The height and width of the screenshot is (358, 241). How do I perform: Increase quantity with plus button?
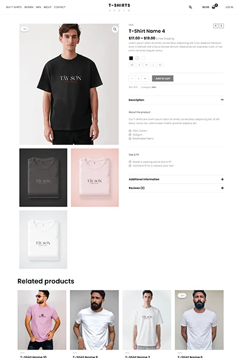coord(145,79)
